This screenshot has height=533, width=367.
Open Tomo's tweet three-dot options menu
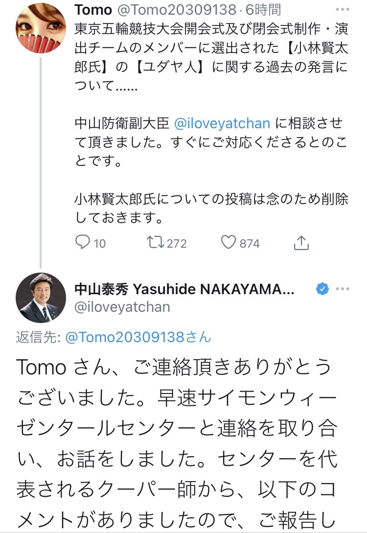tap(342, 9)
